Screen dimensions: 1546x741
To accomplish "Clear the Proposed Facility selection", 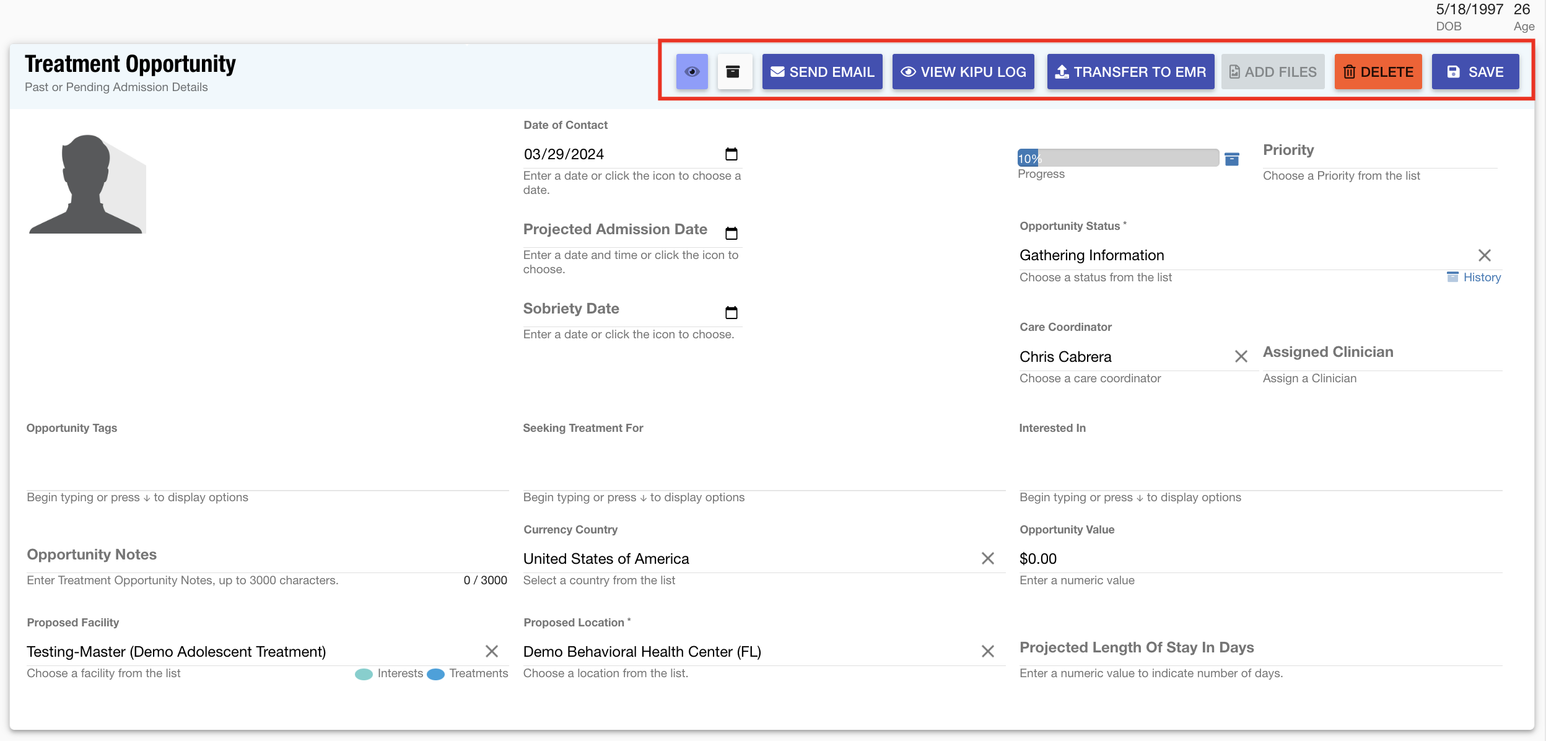I will tap(491, 651).
